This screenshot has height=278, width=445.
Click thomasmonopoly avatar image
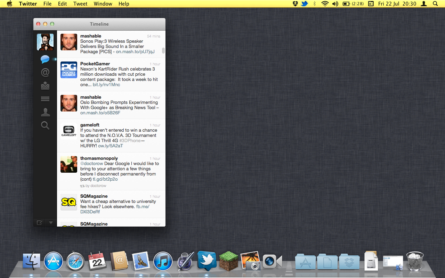[x=69, y=164]
